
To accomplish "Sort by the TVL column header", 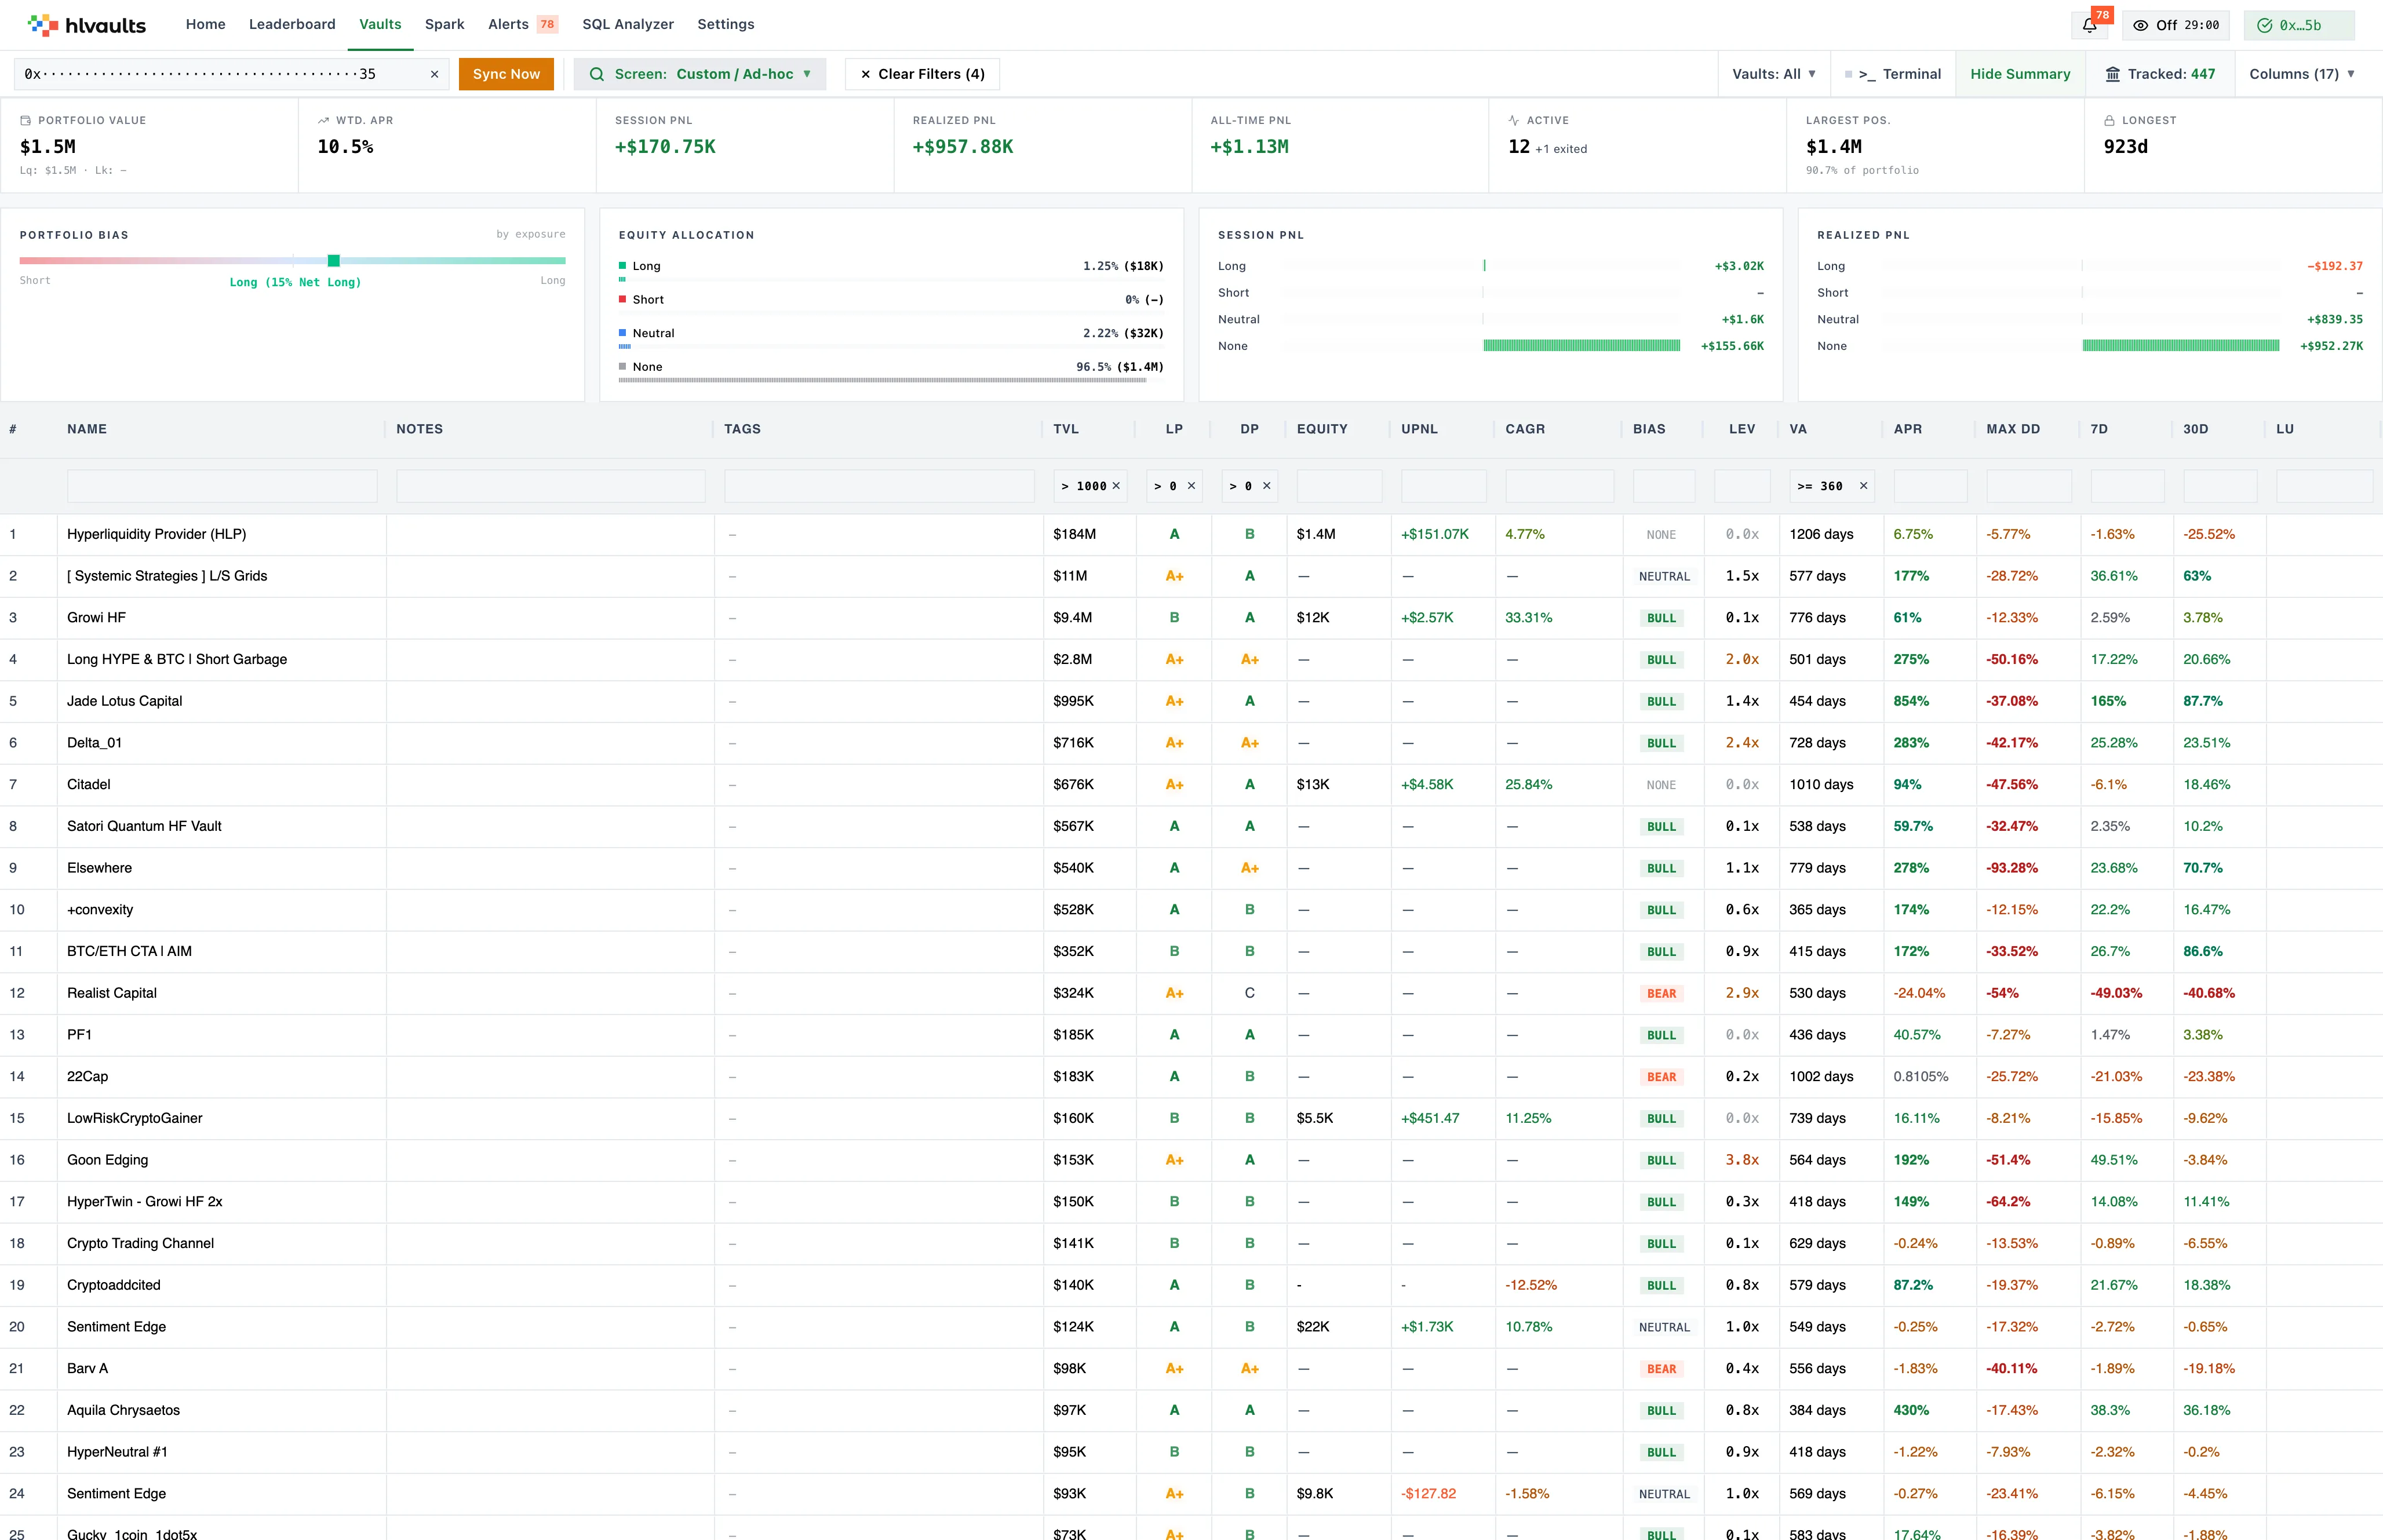I will pos(1066,429).
